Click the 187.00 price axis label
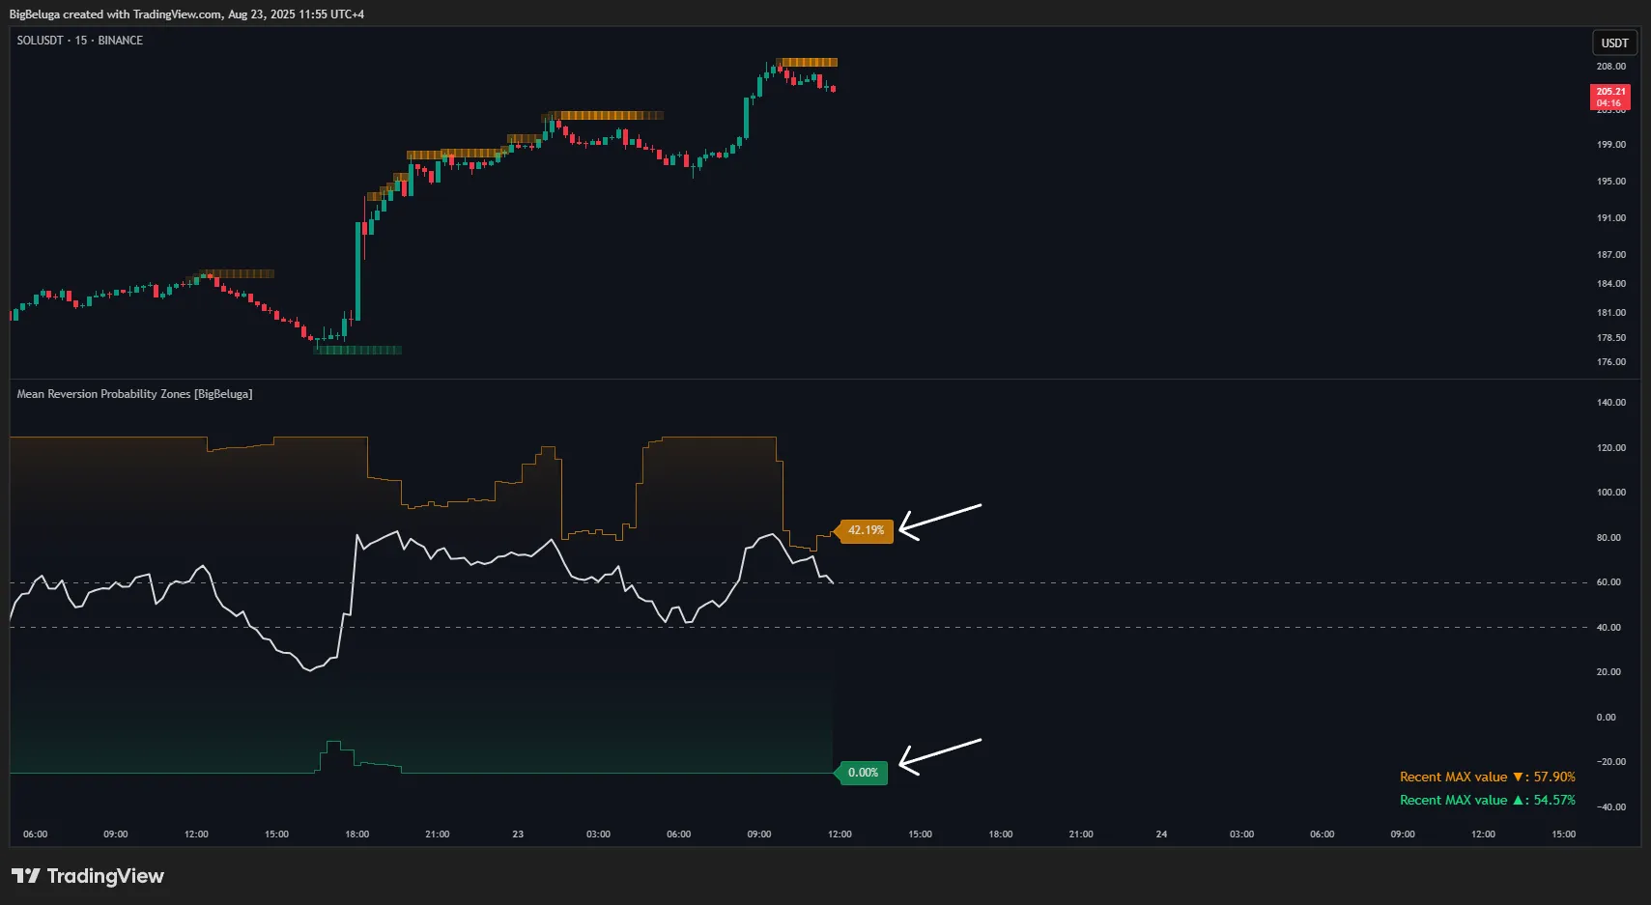 1610,255
